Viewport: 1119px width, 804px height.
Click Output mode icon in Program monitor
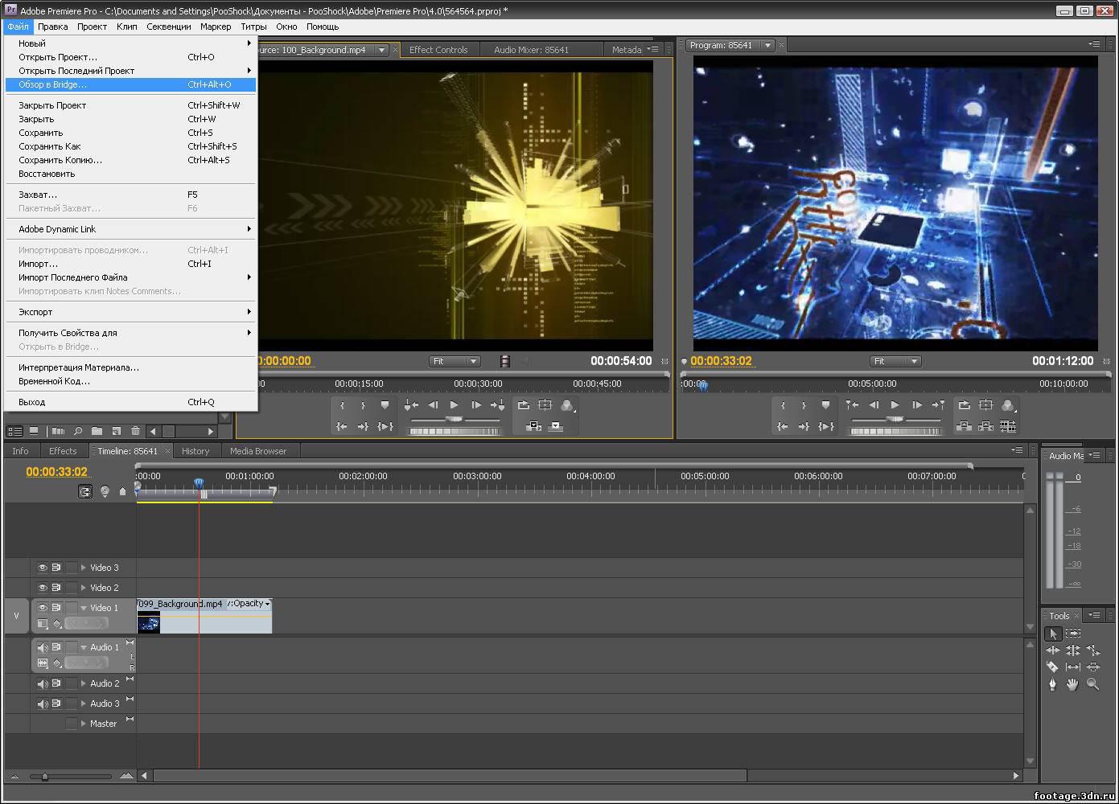[1007, 405]
